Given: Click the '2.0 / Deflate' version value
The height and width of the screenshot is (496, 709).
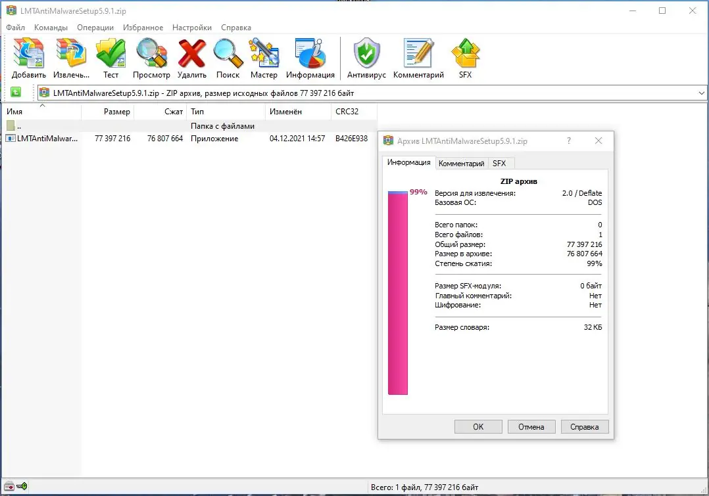Looking at the screenshot, I should (x=582, y=193).
